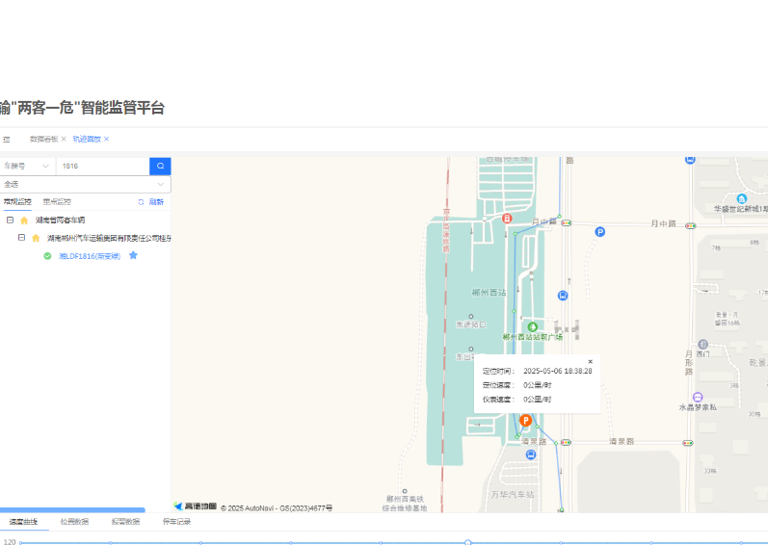The width and height of the screenshot is (768, 545).
Task: Switch to the 重点监控 tab
Action: 57,202
